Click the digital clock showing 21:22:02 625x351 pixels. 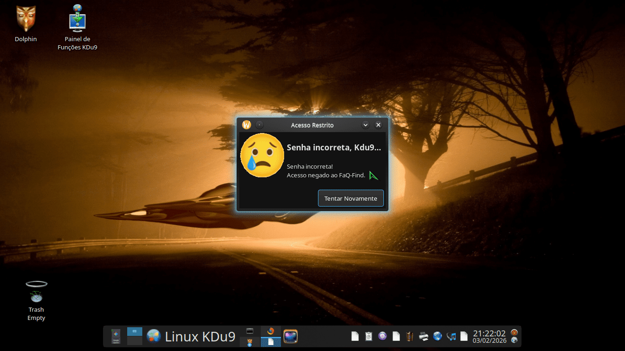click(x=489, y=334)
